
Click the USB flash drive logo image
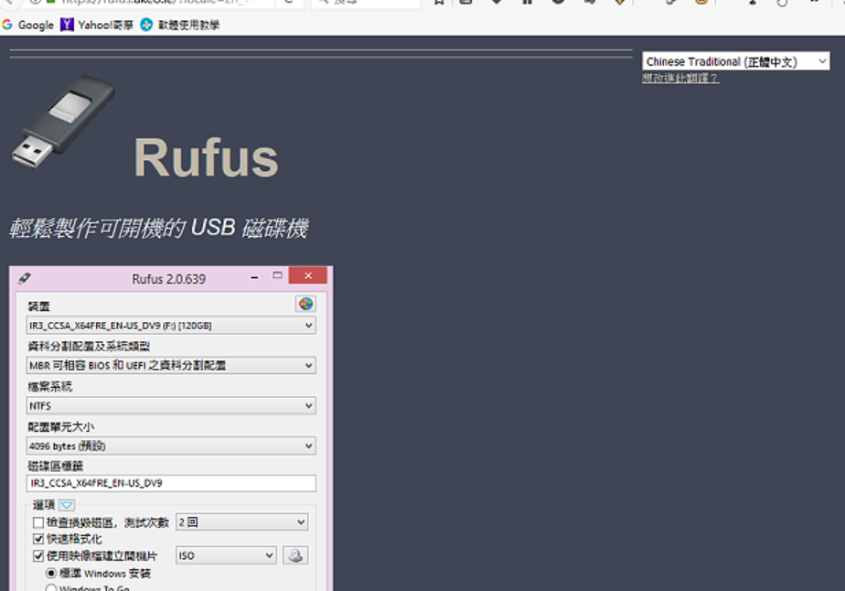tap(63, 123)
